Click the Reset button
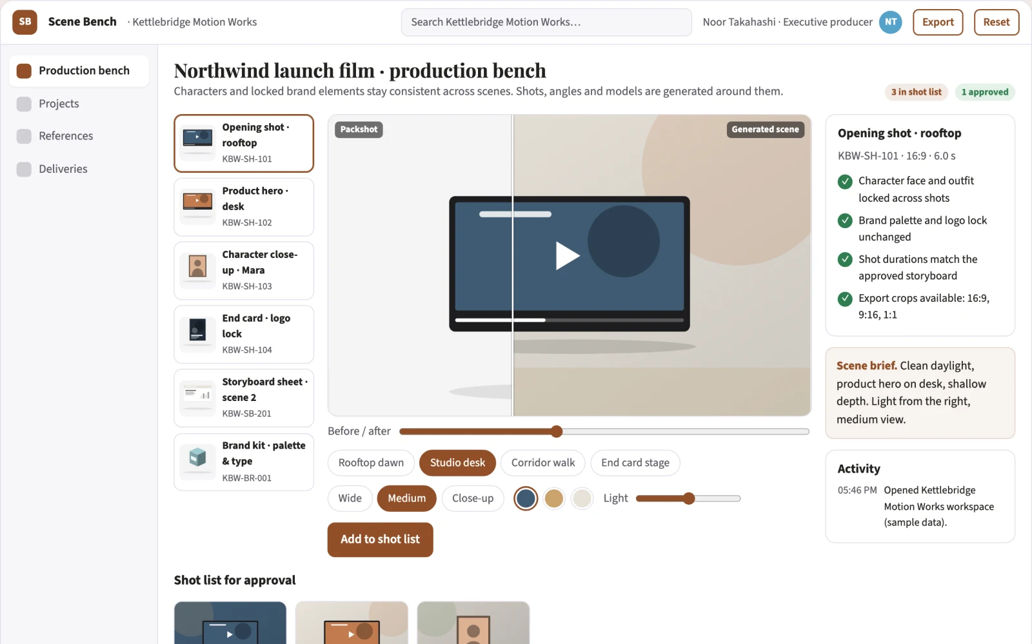 [997, 22]
